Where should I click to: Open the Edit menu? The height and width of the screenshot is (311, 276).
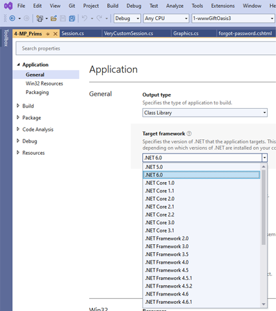coord(37,6)
